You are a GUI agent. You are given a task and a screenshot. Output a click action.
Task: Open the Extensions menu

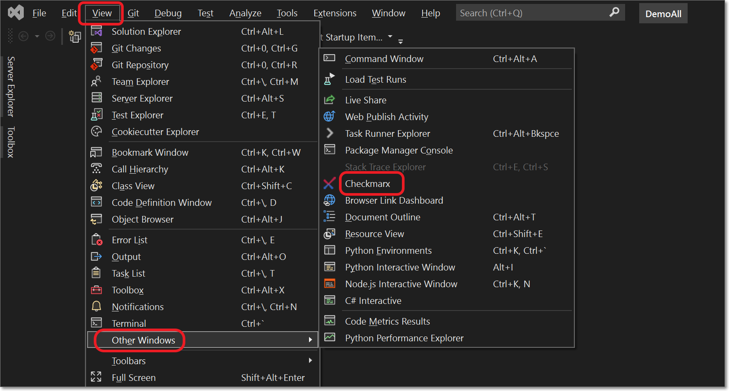[335, 13]
